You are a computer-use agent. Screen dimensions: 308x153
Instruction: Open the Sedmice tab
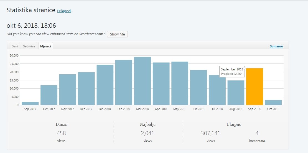29,46
